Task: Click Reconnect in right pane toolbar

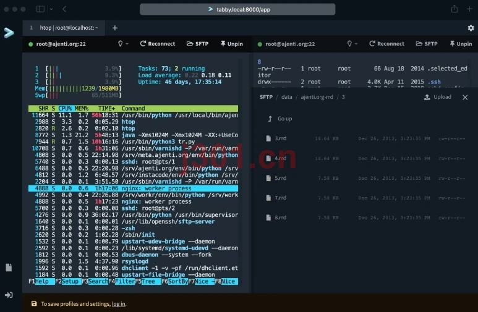Action: click(x=386, y=44)
